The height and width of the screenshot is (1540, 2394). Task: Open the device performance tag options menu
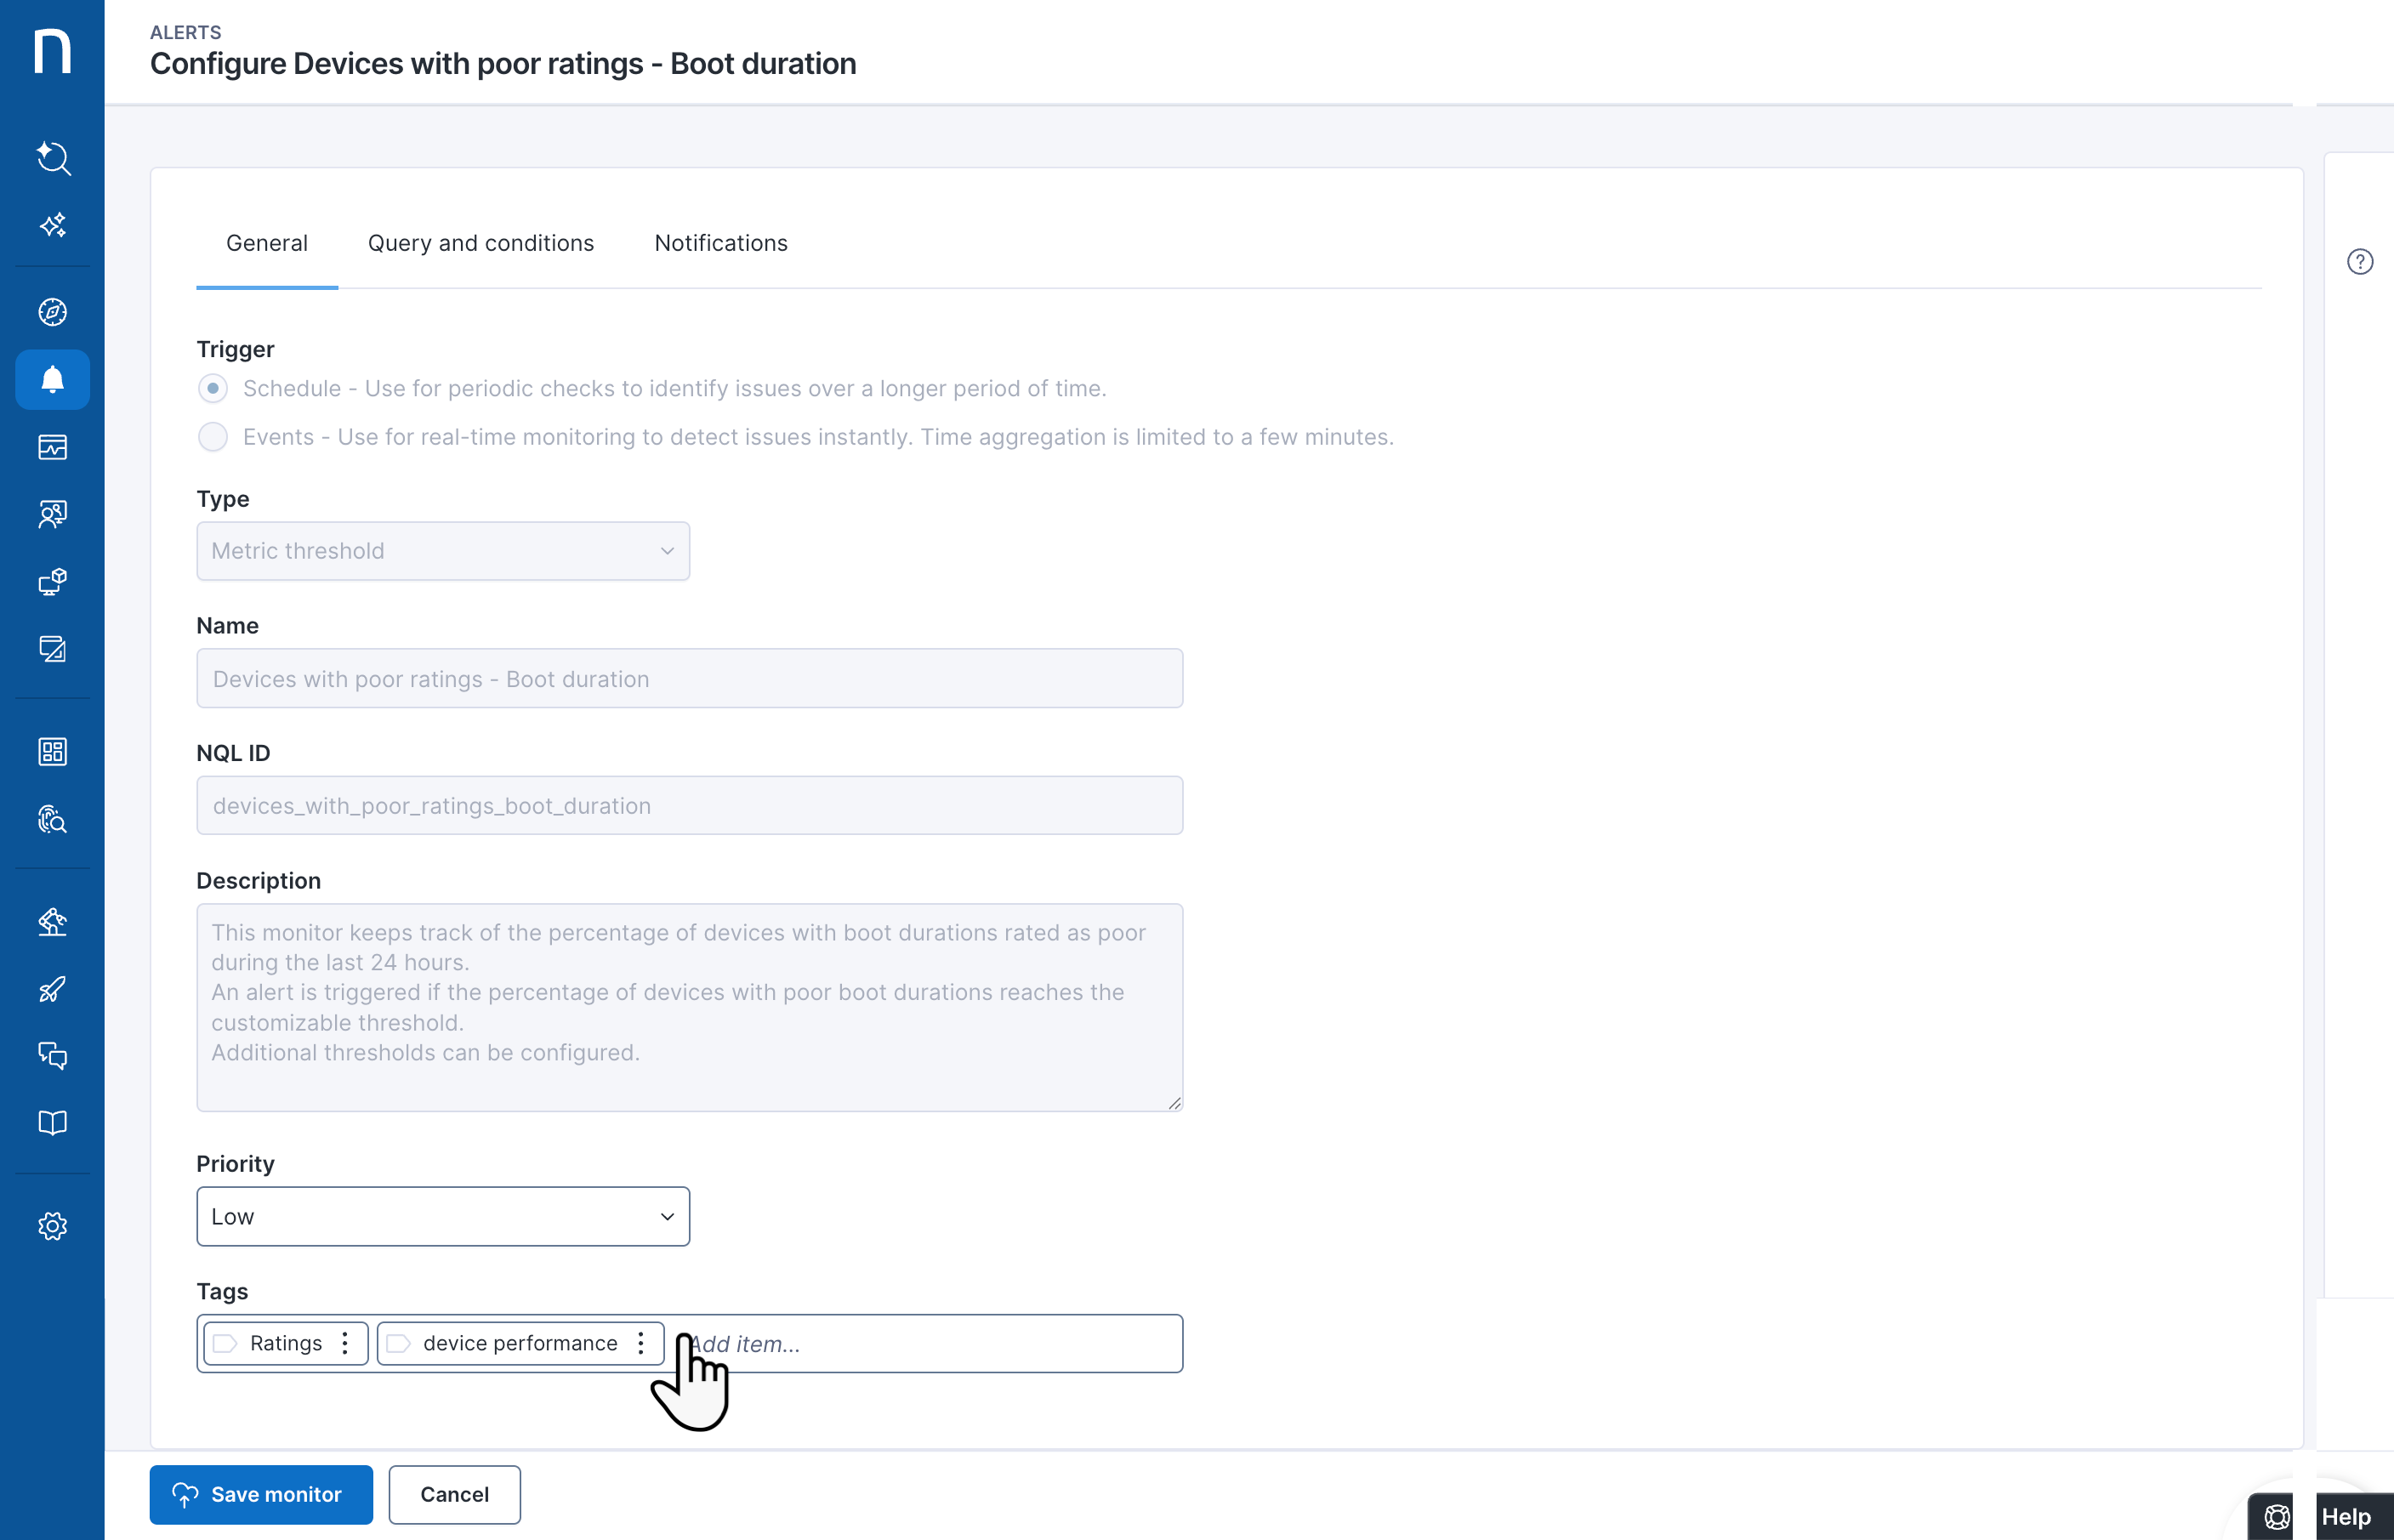[x=641, y=1343]
